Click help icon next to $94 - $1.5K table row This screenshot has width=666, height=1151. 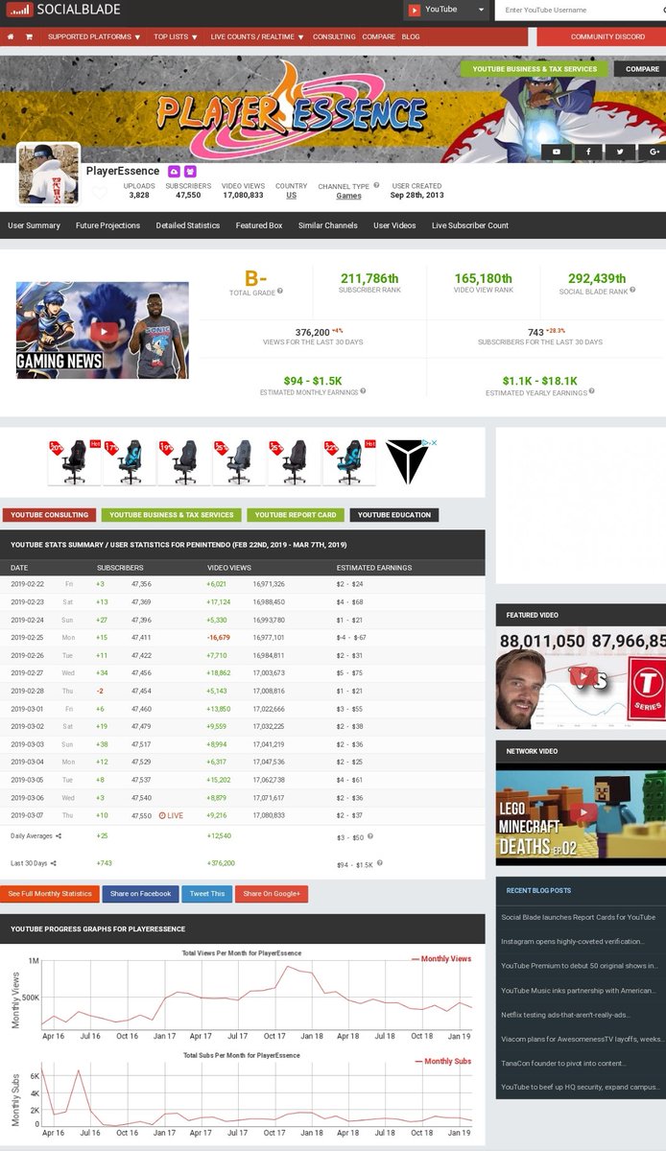379,863
